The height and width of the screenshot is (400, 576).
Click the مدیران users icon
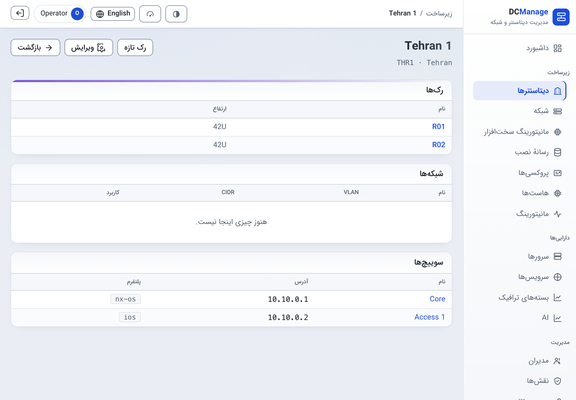coord(558,361)
